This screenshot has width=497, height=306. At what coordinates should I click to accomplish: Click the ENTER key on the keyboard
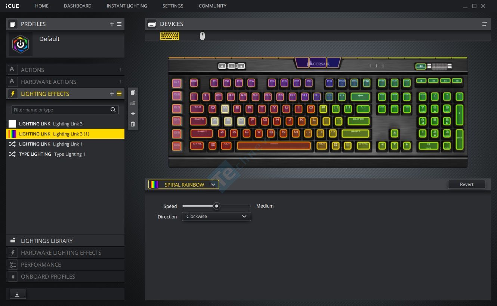358,121
